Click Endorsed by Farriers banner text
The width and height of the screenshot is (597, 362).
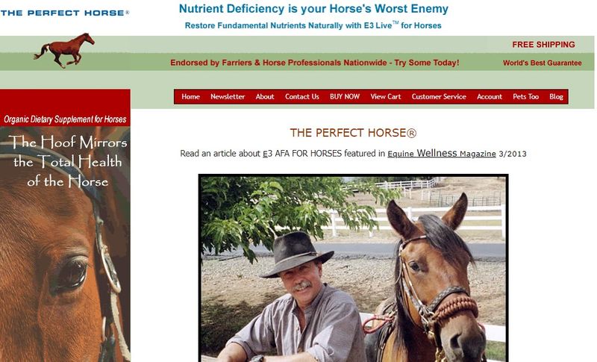(x=314, y=63)
